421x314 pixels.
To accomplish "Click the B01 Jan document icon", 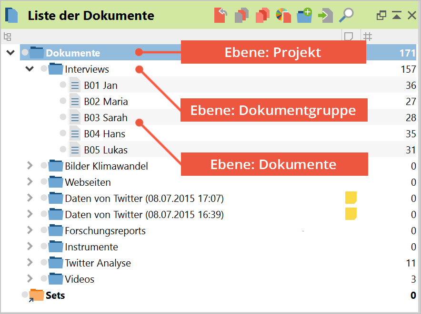I will coord(75,85).
